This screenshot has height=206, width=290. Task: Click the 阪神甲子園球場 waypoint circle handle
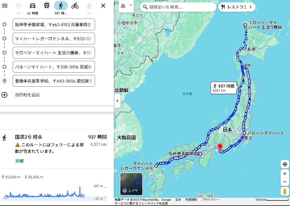pos(4,24)
